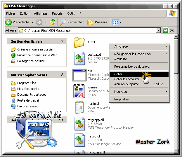The image size is (182, 157).
Task: Open the Favoris réseau link
Action: (x=28, y=106)
